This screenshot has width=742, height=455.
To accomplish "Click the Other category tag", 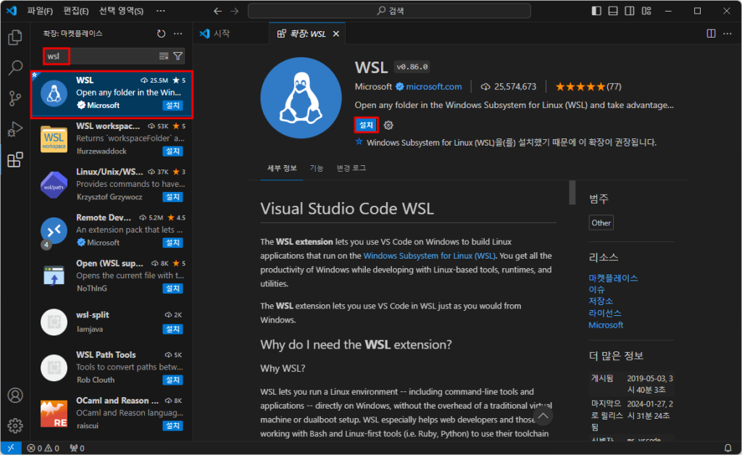I will [x=601, y=222].
